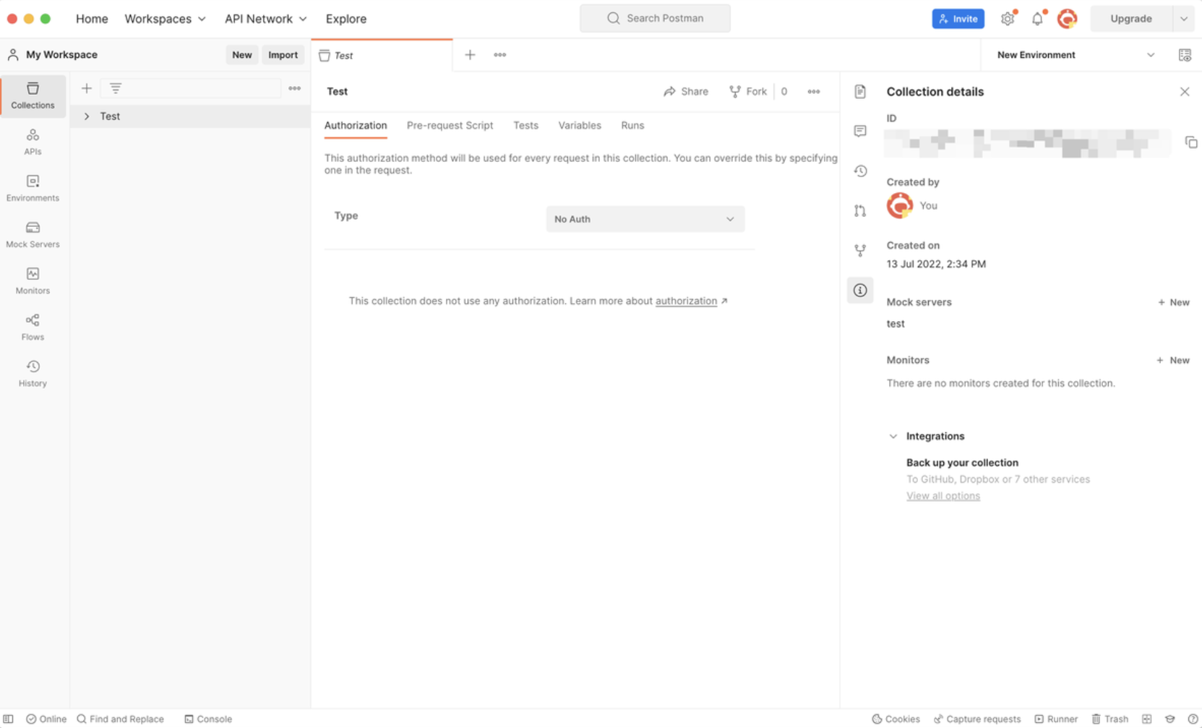The image size is (1202, 728).
Task: Open the View all options link
Action: (x=943, y=496)
